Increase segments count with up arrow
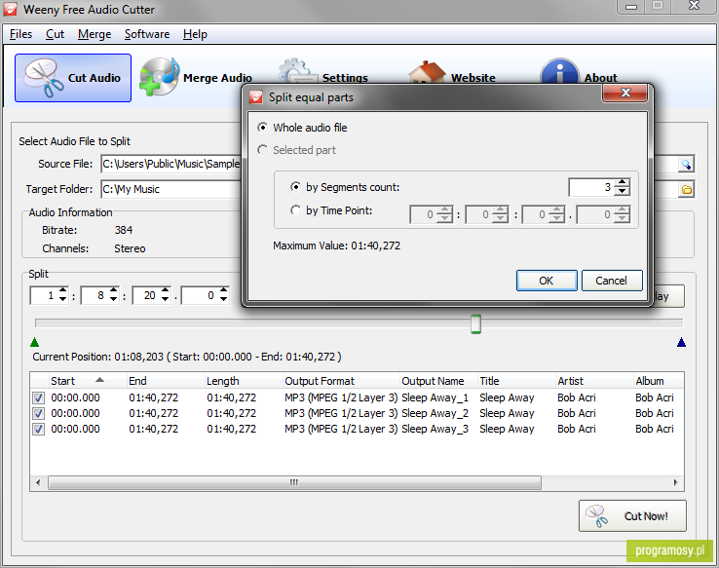 click(622, 182)
